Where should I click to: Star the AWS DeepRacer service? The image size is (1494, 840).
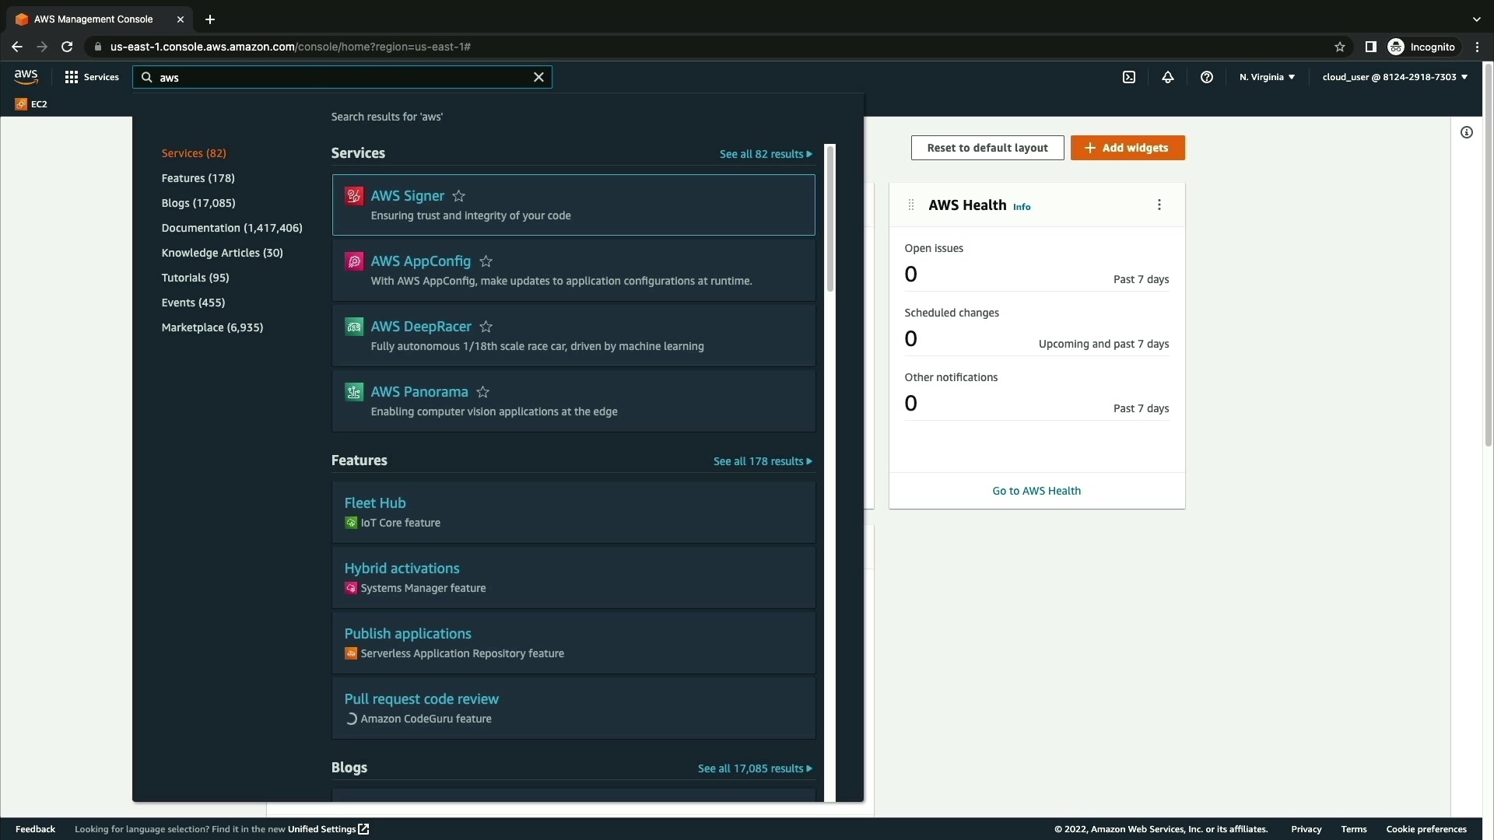pos(486,327)
